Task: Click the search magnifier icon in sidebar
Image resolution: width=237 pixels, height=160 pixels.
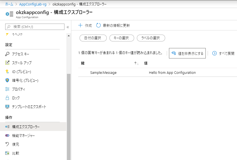Action: [9, 27]
